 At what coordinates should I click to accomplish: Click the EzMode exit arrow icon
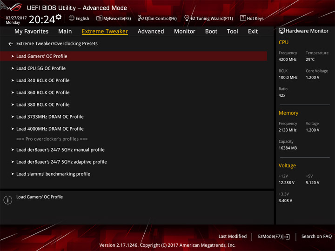[x=287, y=237]
